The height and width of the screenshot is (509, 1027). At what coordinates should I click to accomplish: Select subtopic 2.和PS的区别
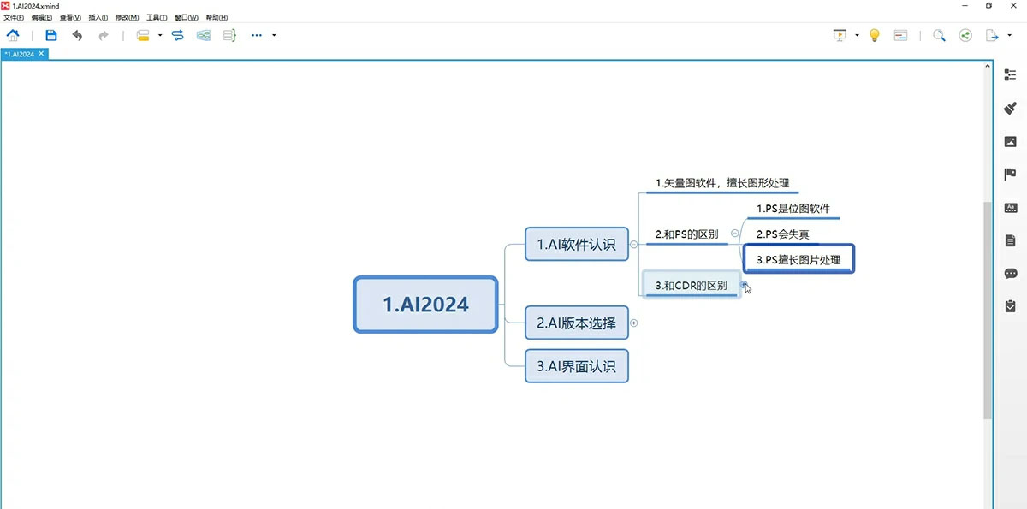point(686,234)
